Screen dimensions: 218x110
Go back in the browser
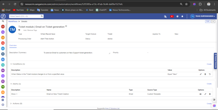pyautogui.click(x=3, y=4)
